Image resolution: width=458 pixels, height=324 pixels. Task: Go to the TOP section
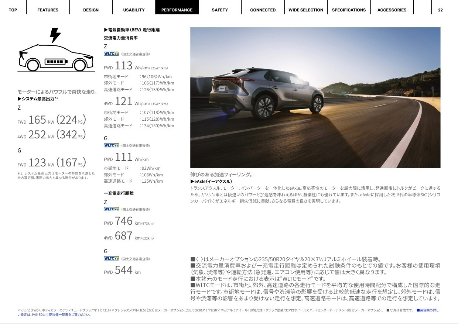pos(13,10)
